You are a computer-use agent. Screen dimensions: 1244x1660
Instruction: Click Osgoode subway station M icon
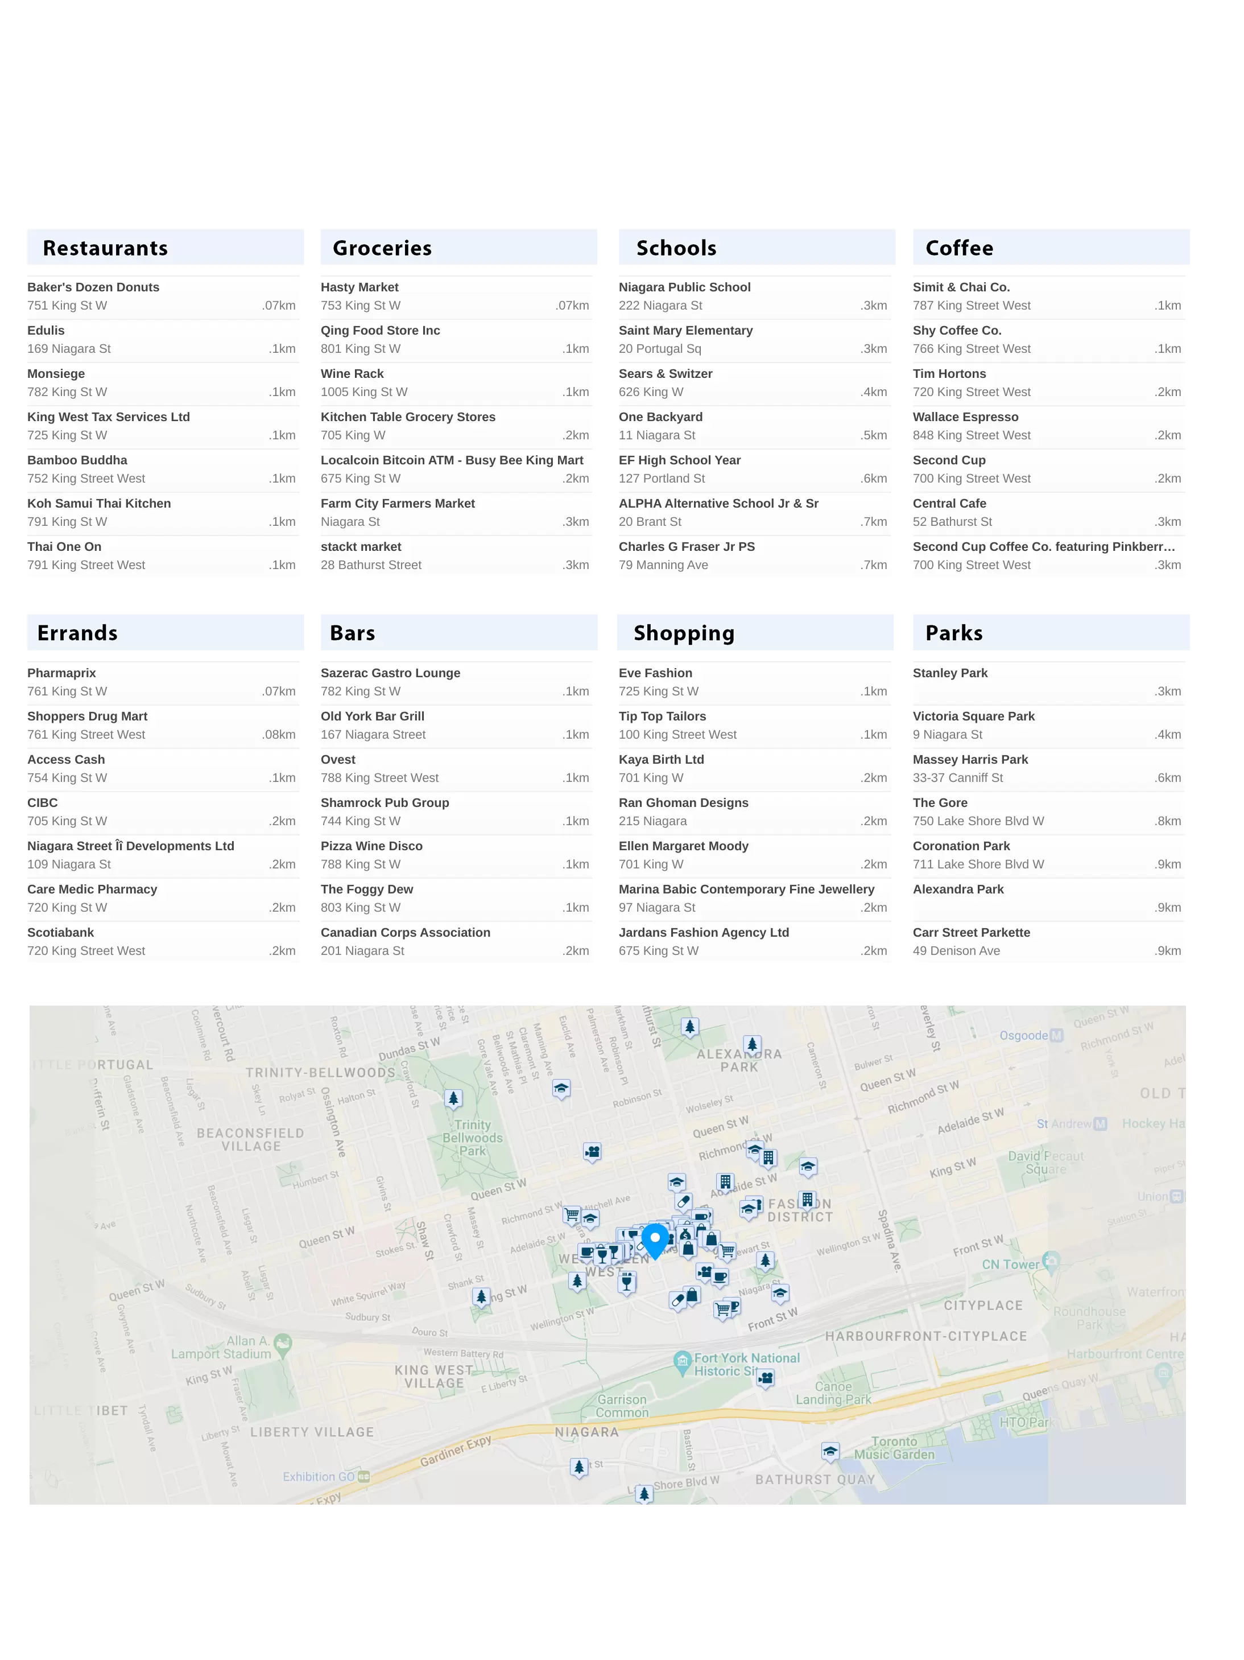pyautogui.click(x=1056, y=1036)
